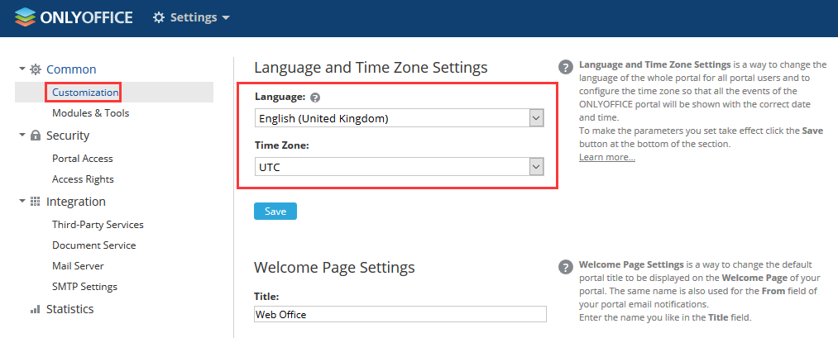Click the Common section gear icon
This screenshot has width=838, height=338.
pos(36,69)
